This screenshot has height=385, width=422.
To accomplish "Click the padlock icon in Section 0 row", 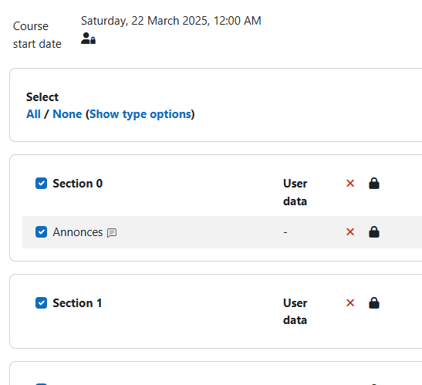I will click(x=374, y=184).
